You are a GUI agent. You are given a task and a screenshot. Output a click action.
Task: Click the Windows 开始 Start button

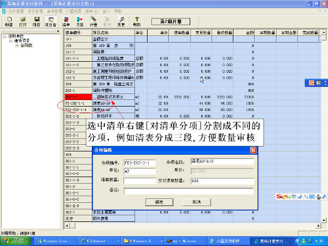coord(15,240)
